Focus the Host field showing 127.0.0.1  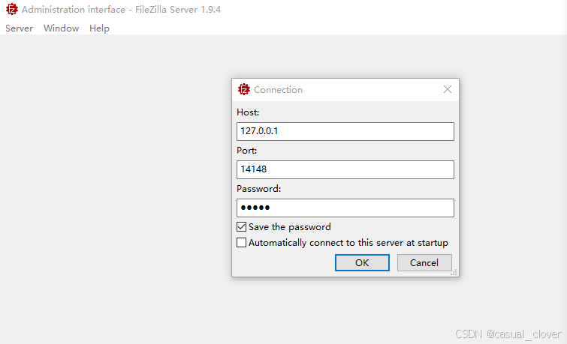tap(345, 131)
